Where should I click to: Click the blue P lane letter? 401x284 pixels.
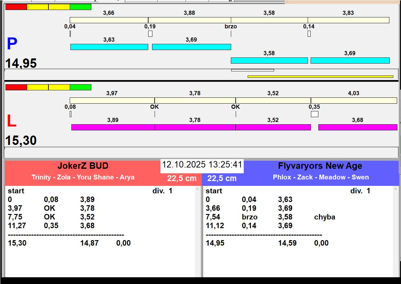pos(12,44)
